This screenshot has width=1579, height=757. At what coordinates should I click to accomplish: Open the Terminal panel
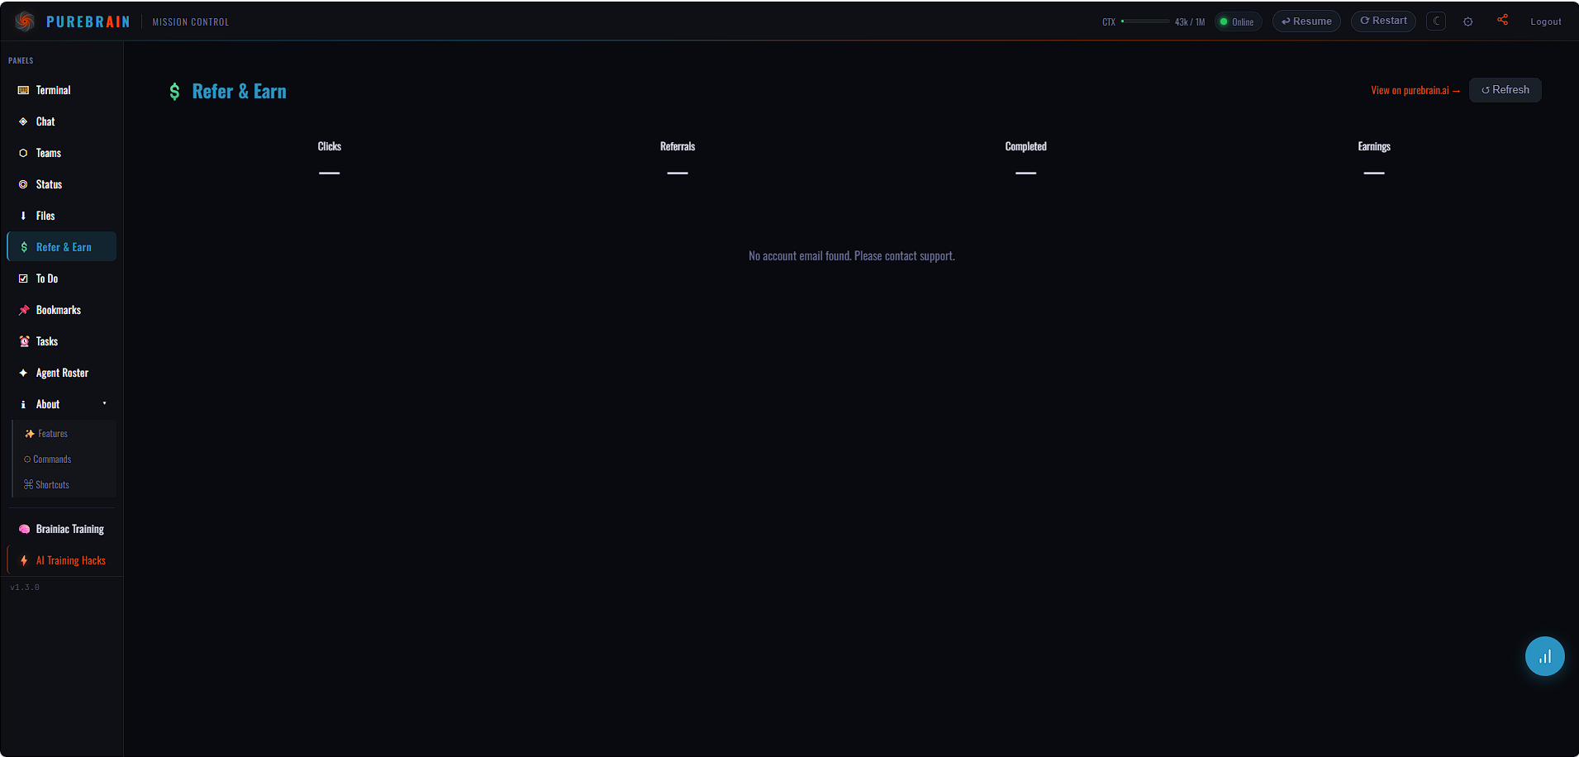[62, 90]
